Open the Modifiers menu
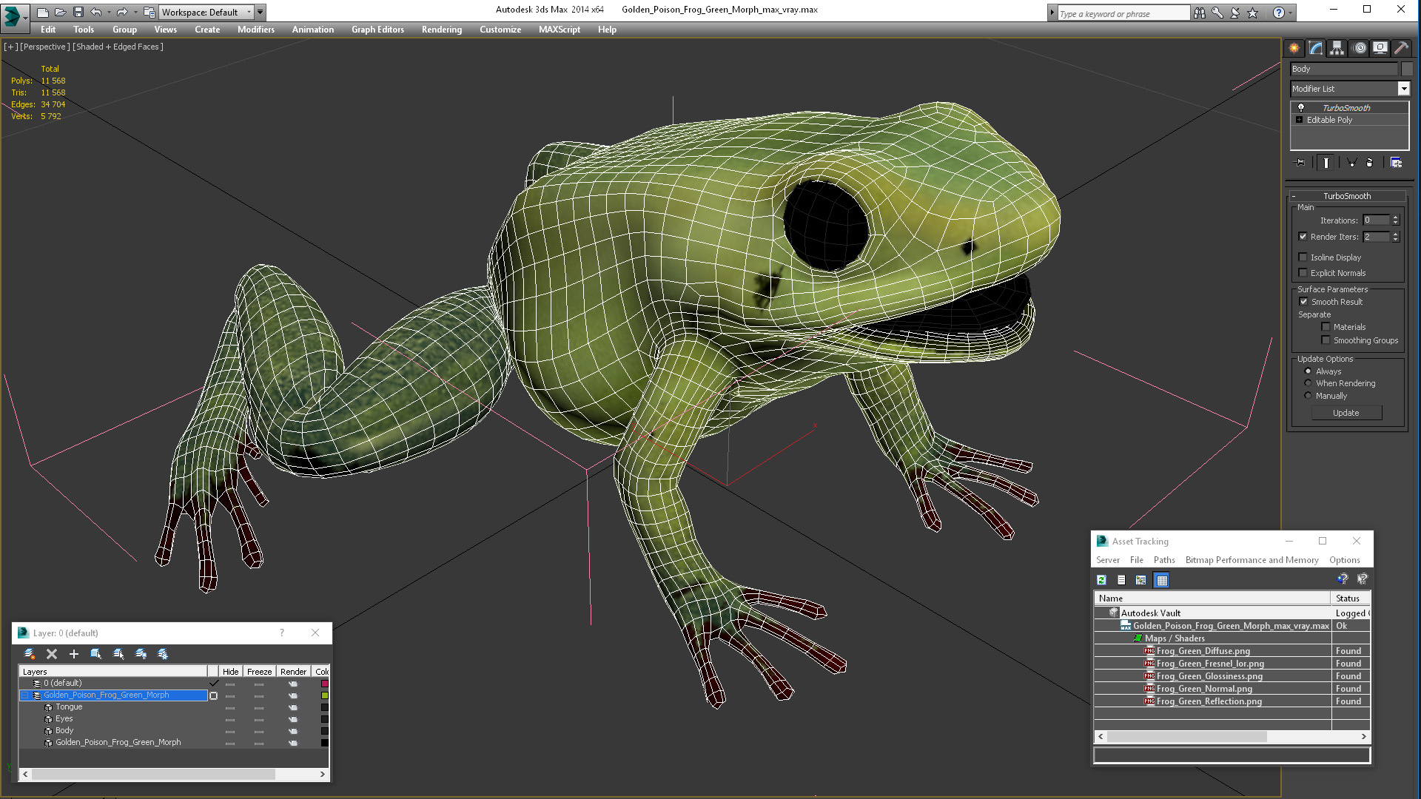1421x799 pixels. (255, 30)
